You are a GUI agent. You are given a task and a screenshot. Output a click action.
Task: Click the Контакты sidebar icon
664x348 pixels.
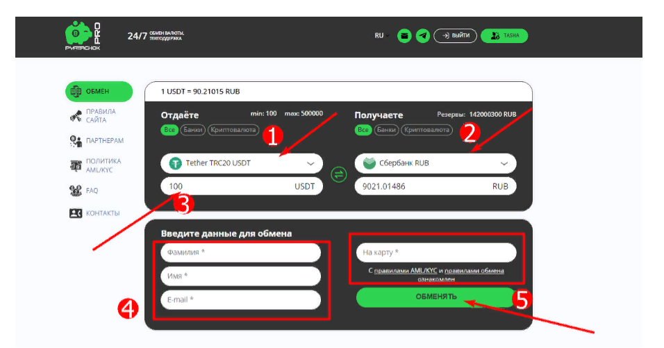(x=76, y=213)
